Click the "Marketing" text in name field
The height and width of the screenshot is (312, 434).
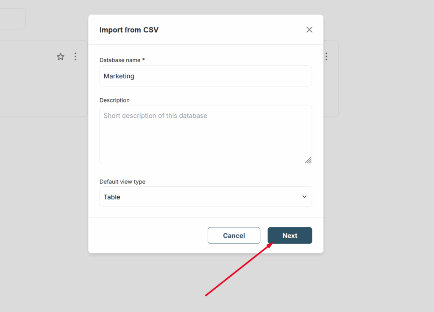119,76
